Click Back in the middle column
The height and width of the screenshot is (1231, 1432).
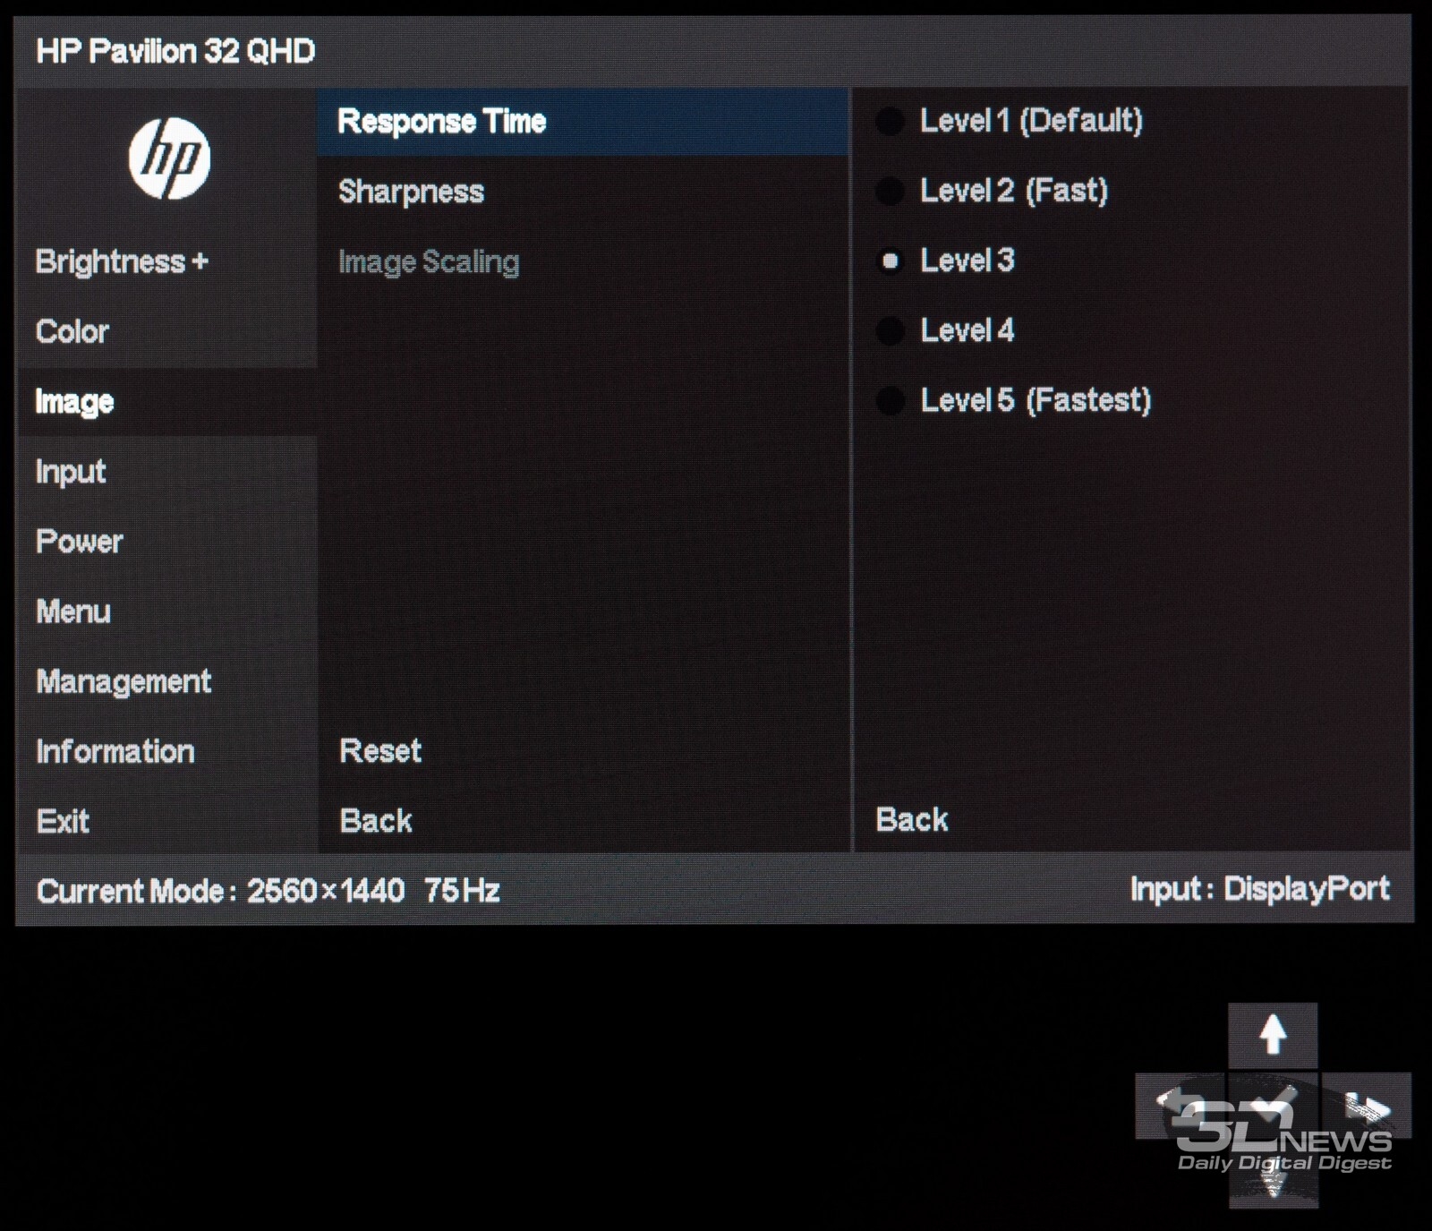pyautogui.click(x=376, y=821)
